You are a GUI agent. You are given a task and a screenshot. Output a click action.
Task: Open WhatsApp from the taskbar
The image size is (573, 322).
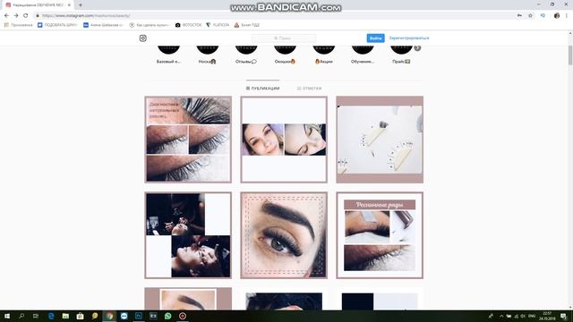(167, 316)
